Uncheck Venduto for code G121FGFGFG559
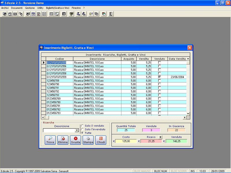This screenshot has height=173, width=231. click(x=159, y=77)
